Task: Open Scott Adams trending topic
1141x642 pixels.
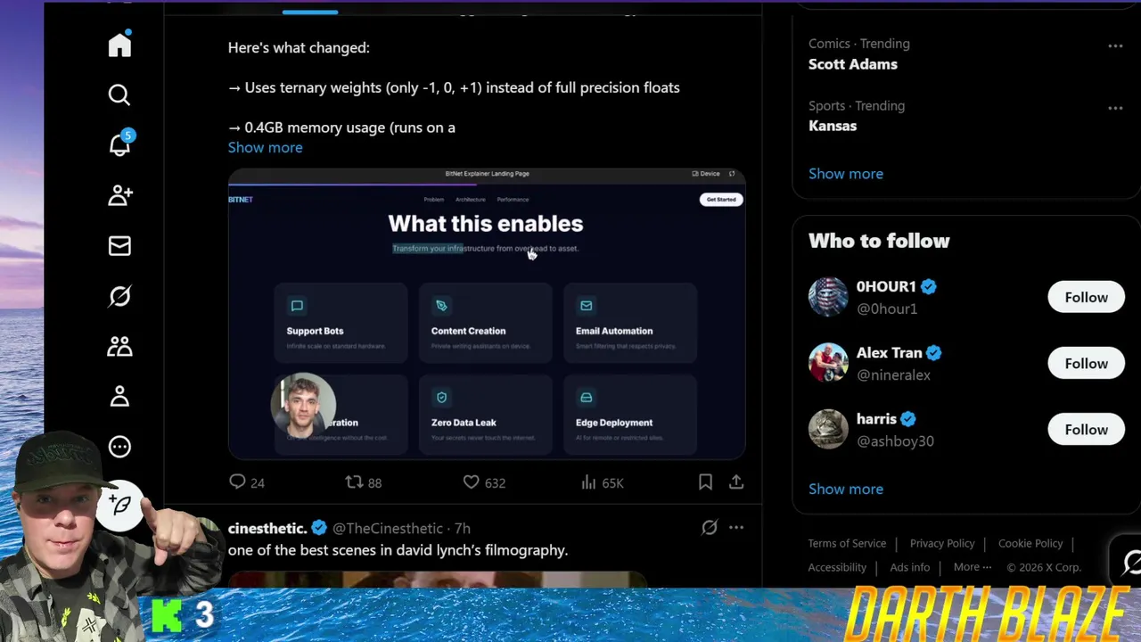Action: coord(853,64)
